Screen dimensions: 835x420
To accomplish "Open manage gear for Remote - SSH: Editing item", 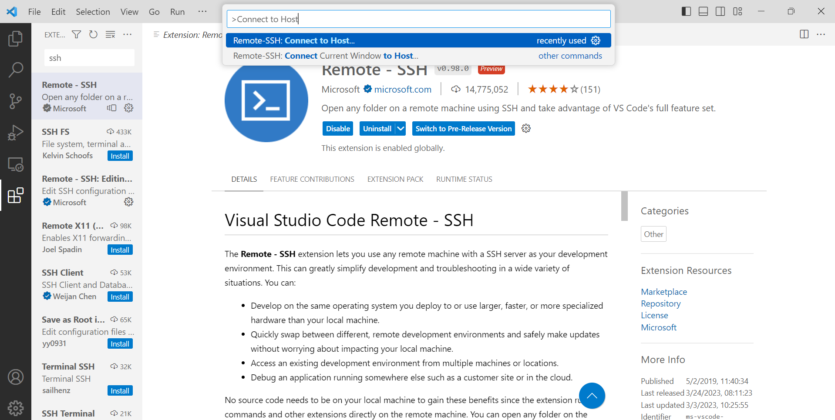I will 128,202.
